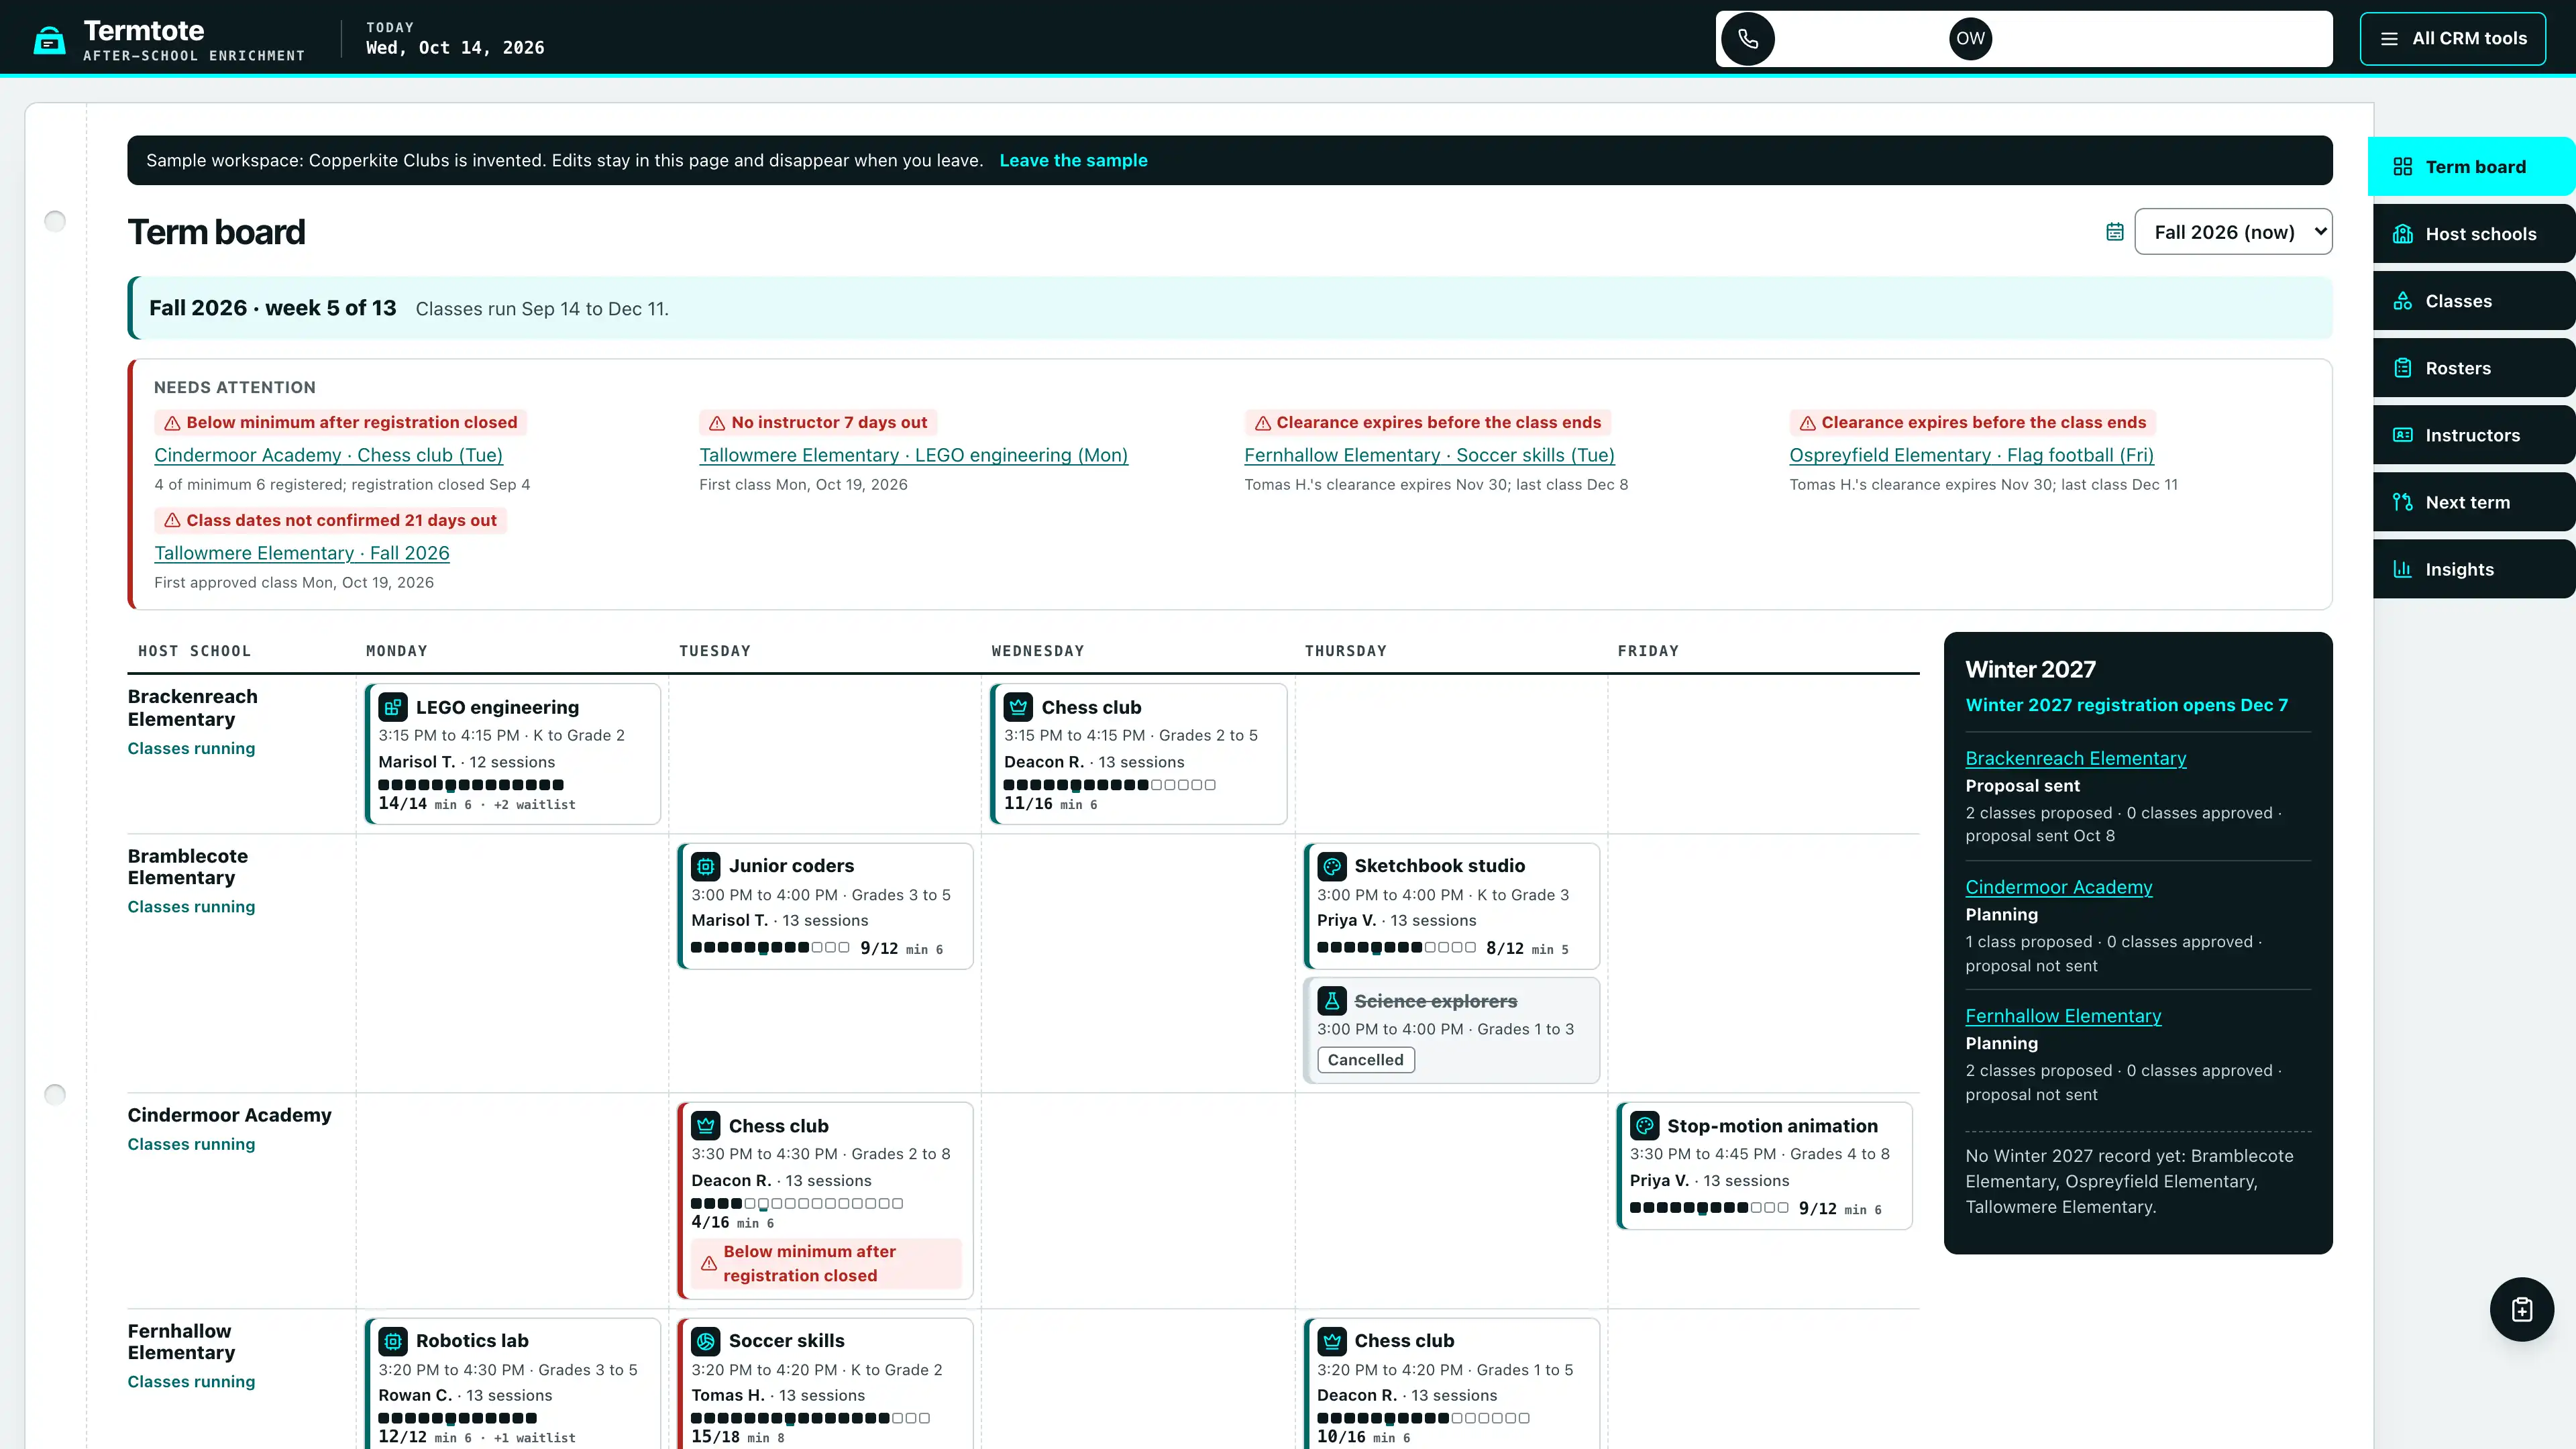
Task: Click the Cancelled badge on Science explorers
Action: 1365,1060
